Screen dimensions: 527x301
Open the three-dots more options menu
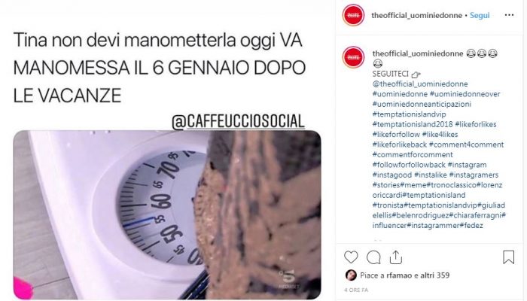point(509,15)
